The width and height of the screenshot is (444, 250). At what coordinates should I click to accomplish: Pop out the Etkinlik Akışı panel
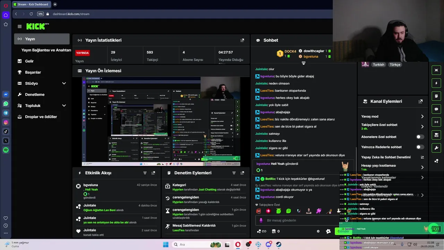point(153,173)
